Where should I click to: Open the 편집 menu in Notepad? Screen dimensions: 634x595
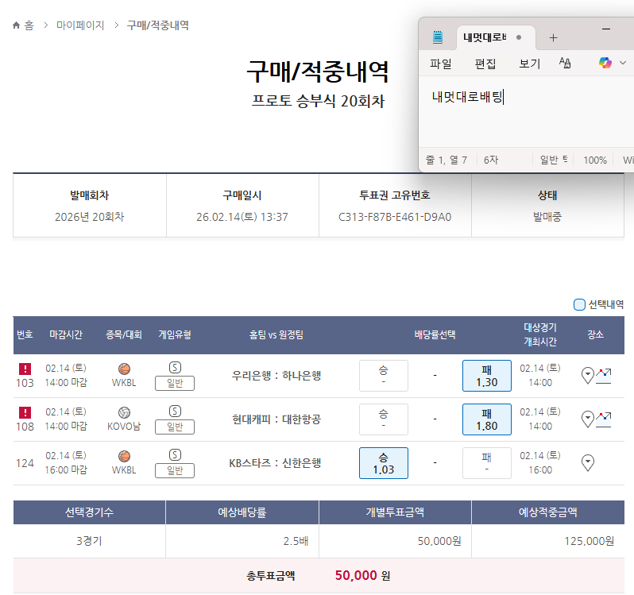[x=485, y=64]
